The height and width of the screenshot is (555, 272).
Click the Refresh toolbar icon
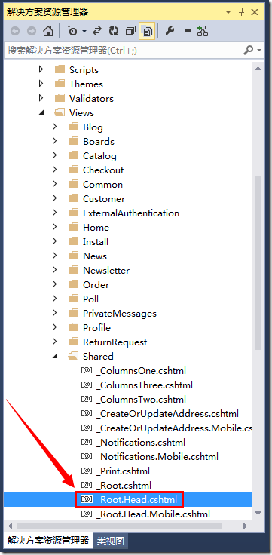pyautogui.click(x=114, y=31)
